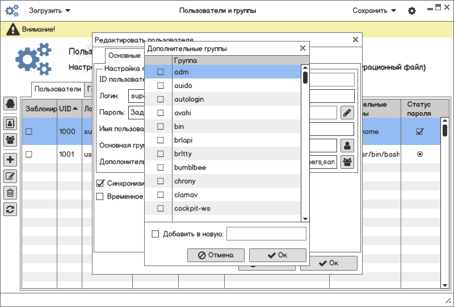This screenshot has width=454, height=307.
Task: Enable the "Добавить в новую" checkbox
Action: coord(155,234)
